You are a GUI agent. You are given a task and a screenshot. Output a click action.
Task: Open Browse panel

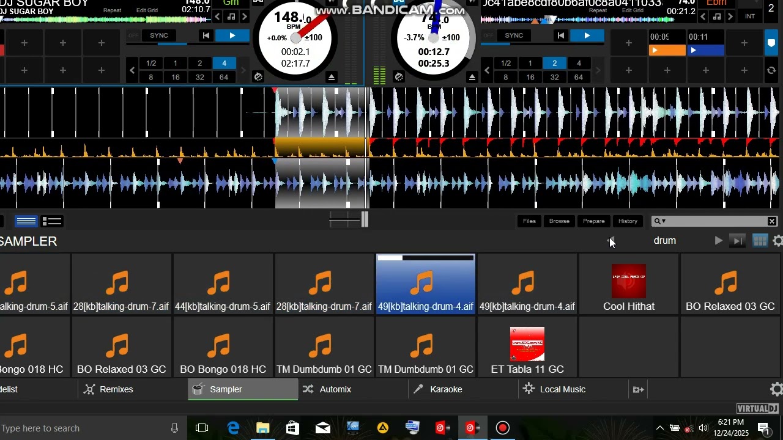click(x=559, y=221)
